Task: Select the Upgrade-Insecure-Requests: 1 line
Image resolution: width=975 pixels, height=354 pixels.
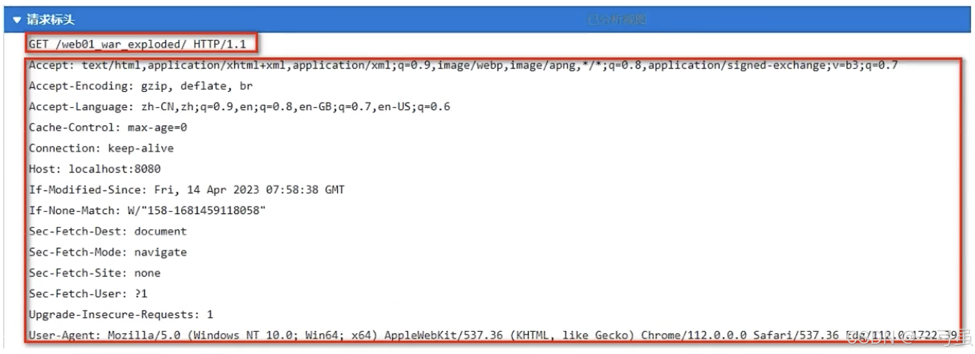Action: click(x=121, y=315)
